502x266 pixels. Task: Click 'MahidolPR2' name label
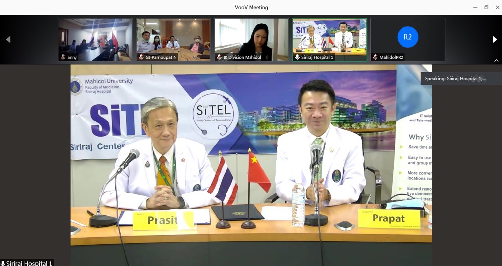pos(392,58)
